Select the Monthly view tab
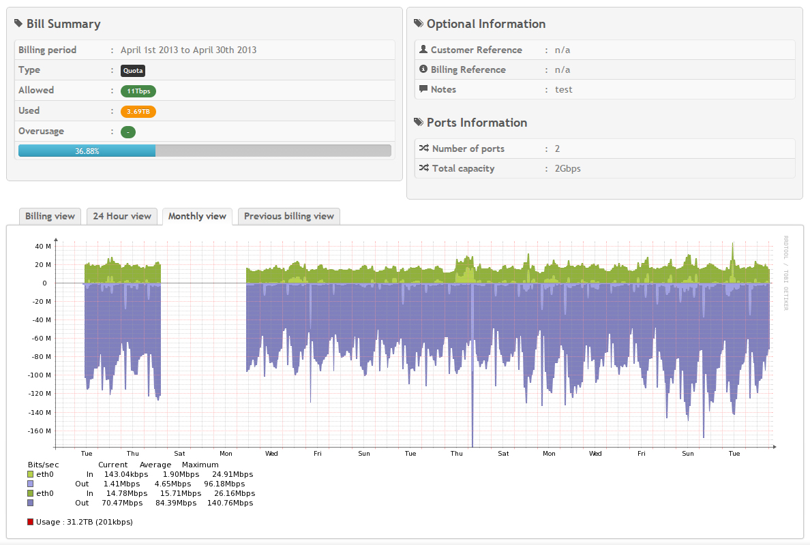Viewport: 810px width, 545px height. (x=197, y=216)
